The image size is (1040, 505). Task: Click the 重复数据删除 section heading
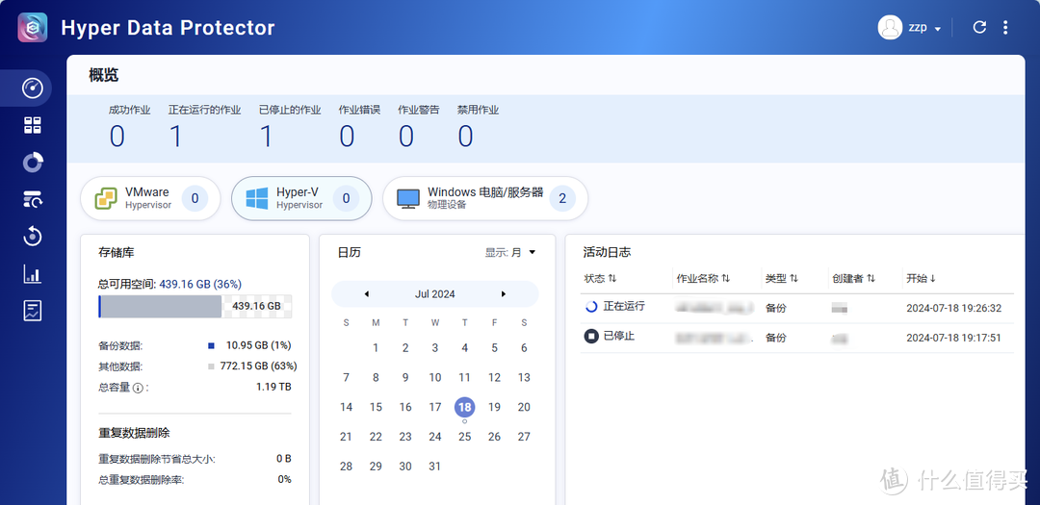click(134, 433)
